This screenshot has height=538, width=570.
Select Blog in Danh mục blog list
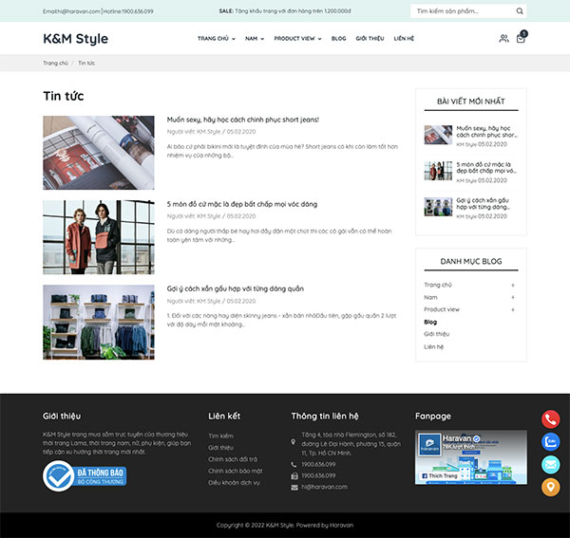(430, 322)
